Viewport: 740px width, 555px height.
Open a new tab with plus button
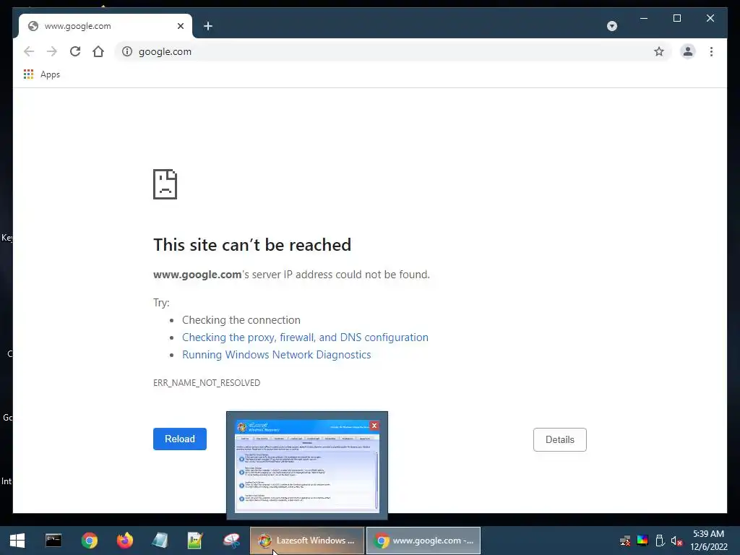[x=208, y=26]
